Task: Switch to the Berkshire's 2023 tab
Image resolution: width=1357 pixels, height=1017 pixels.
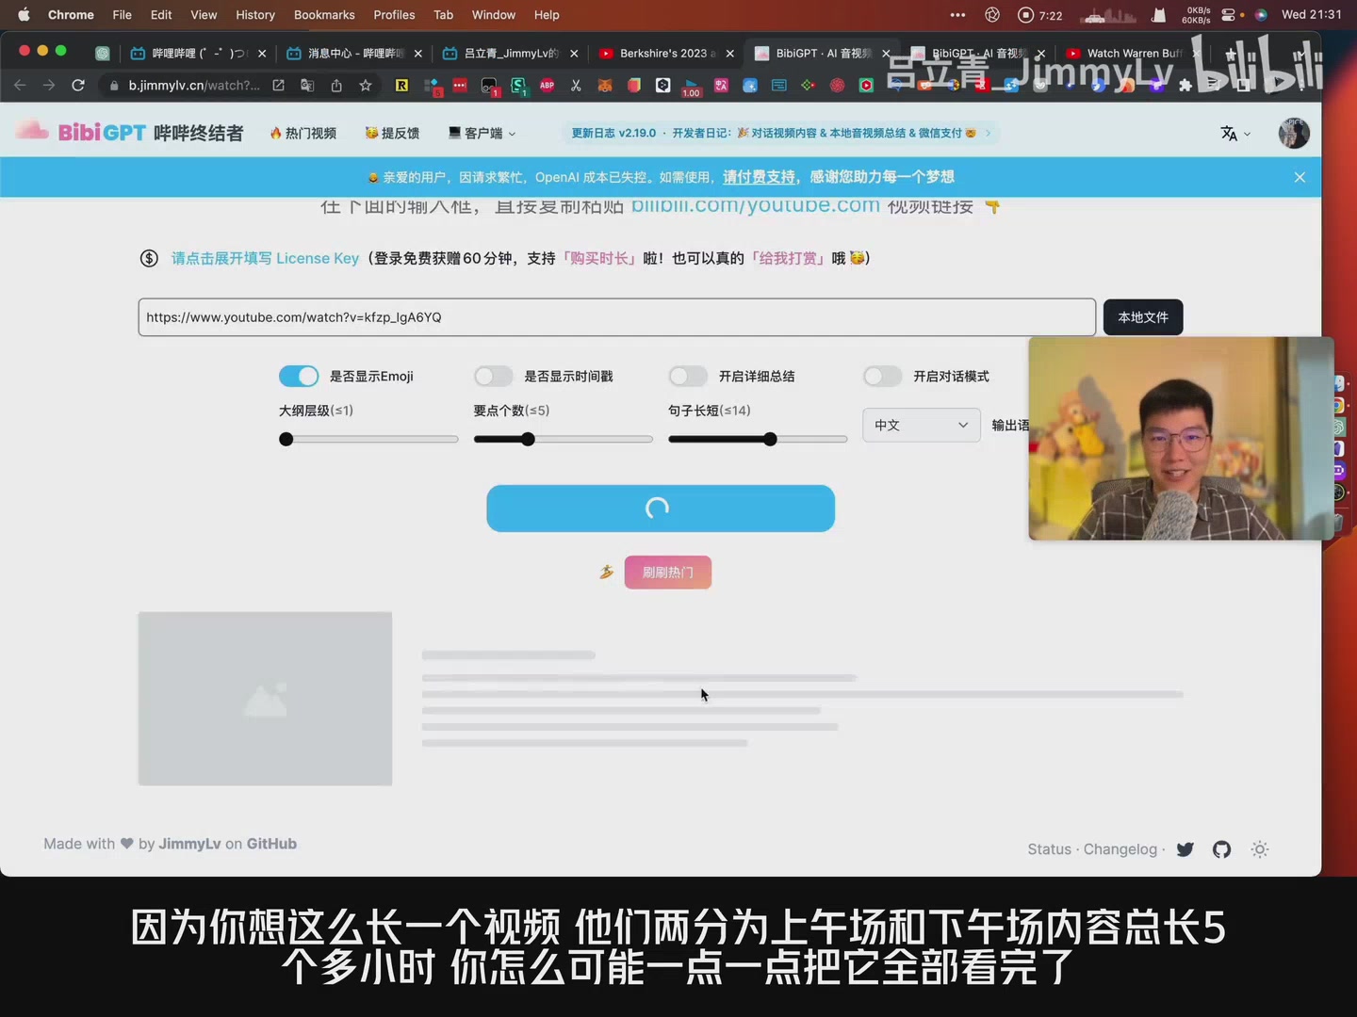Action: [662, 54]
